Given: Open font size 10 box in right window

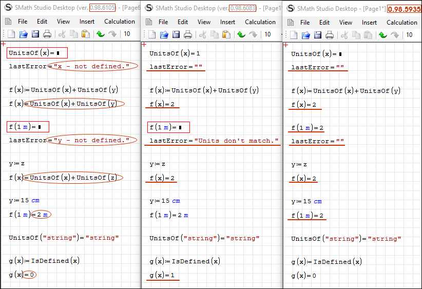Looking at the screenshot, I should (409, 35).
